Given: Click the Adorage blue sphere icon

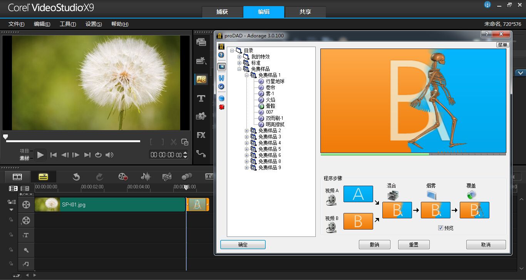Looking at the screenshot, I should coord(221,99).
